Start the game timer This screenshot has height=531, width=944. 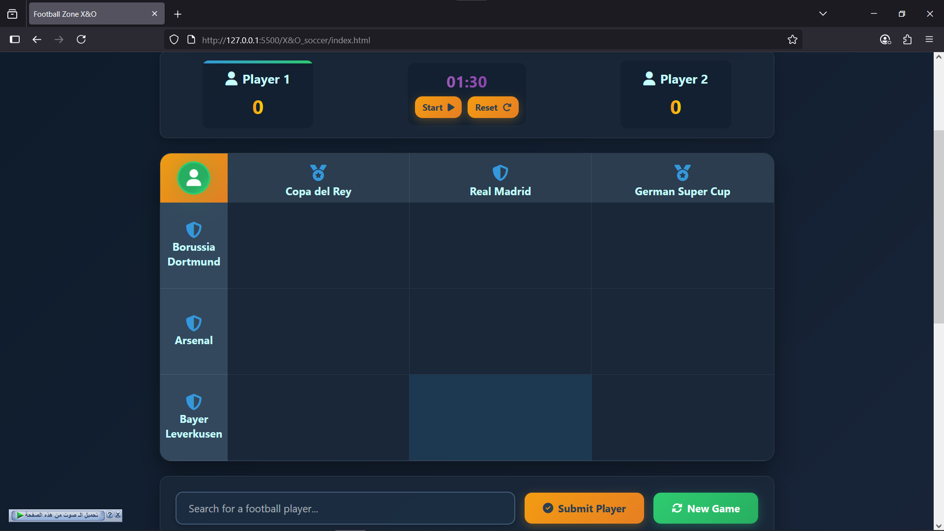pyautogui.click(x=438, y=107)
